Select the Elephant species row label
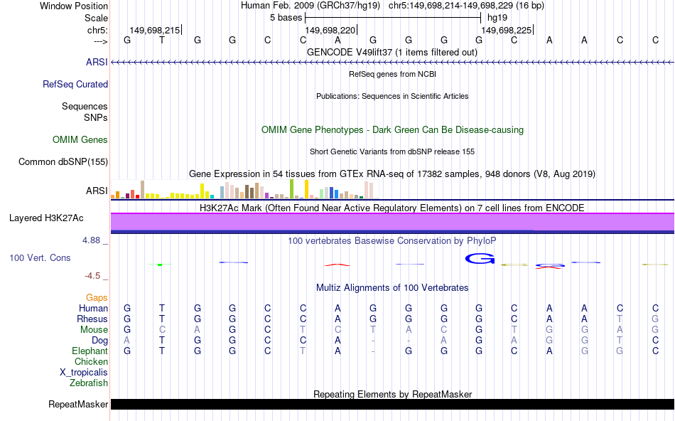 (x=90, y=351)
